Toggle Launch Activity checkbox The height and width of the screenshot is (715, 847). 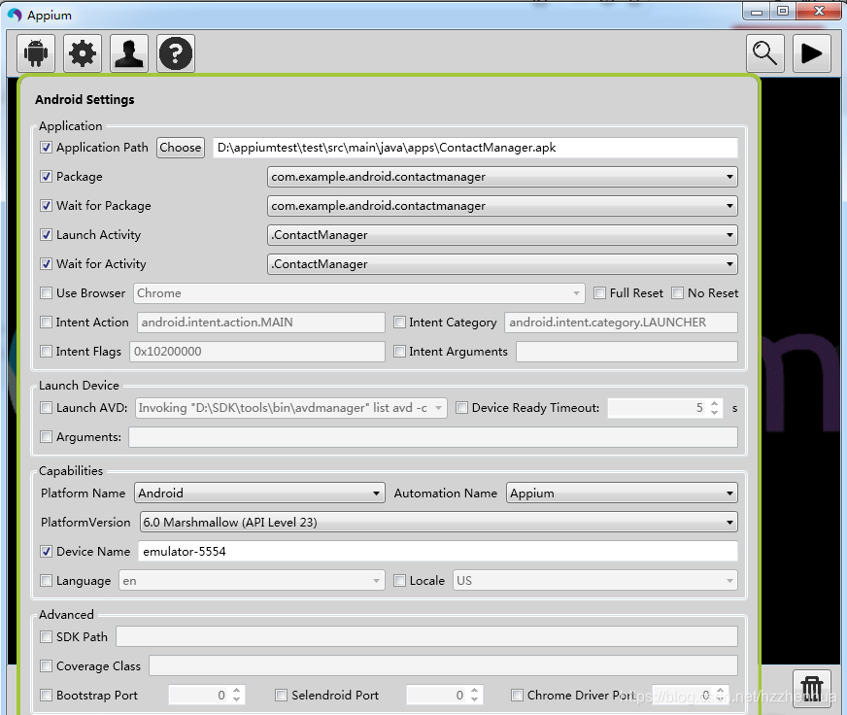pos(47,235)
